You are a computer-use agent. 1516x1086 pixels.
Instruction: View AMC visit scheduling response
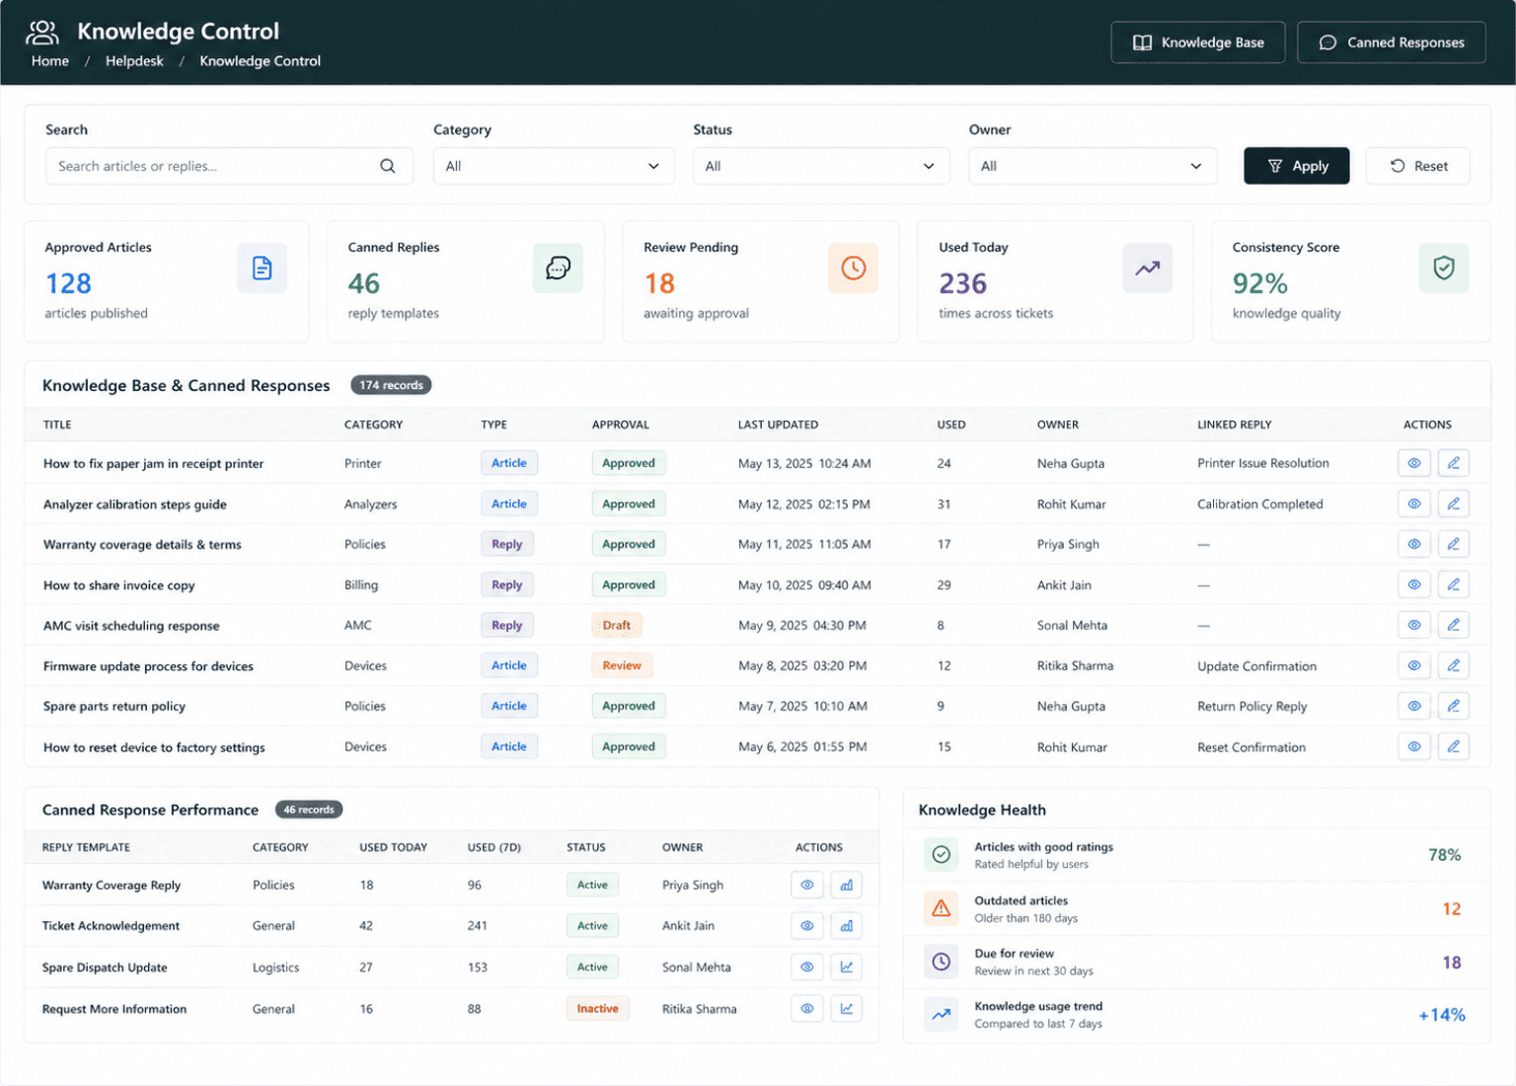click(x=1413, y=625)
